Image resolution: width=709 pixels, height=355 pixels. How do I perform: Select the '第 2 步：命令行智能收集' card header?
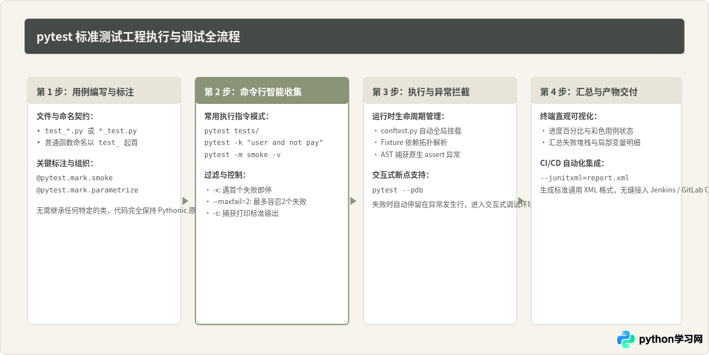pos(272,91)
